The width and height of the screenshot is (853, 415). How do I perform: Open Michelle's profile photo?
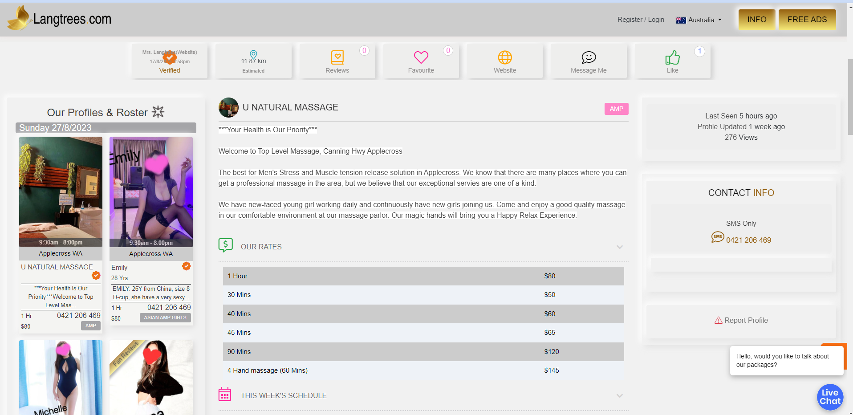61,378
